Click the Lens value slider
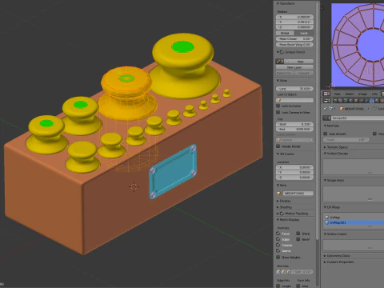384x288 pixels. coord(294,89)
